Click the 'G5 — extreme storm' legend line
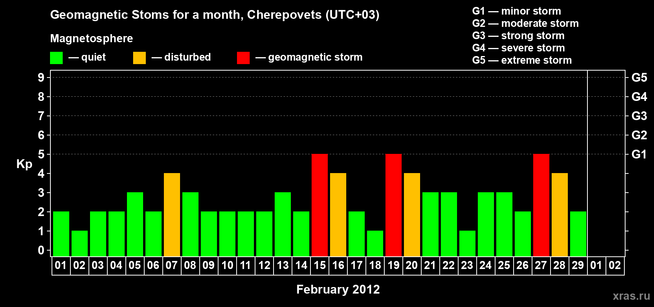This screenshot has width=654, height=307. [x=522, y=60]
